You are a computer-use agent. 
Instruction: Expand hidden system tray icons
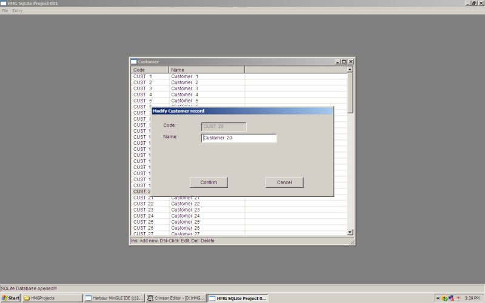click(x=438, y=298)
